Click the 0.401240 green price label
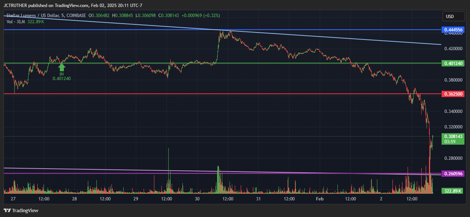Viewport: 470px width, 217px height. tap(453, 63)
